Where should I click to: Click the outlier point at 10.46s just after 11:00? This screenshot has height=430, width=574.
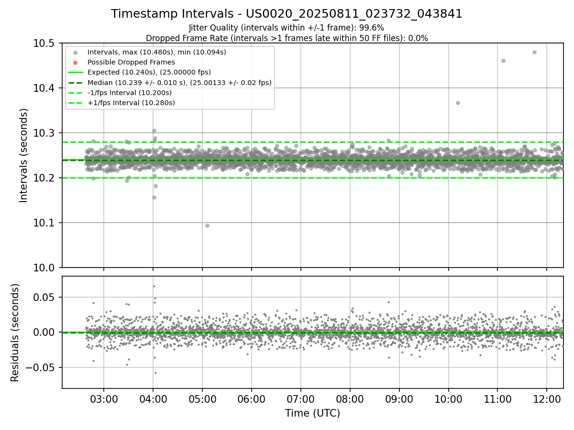pyautogui.click(x=503, y=61)
